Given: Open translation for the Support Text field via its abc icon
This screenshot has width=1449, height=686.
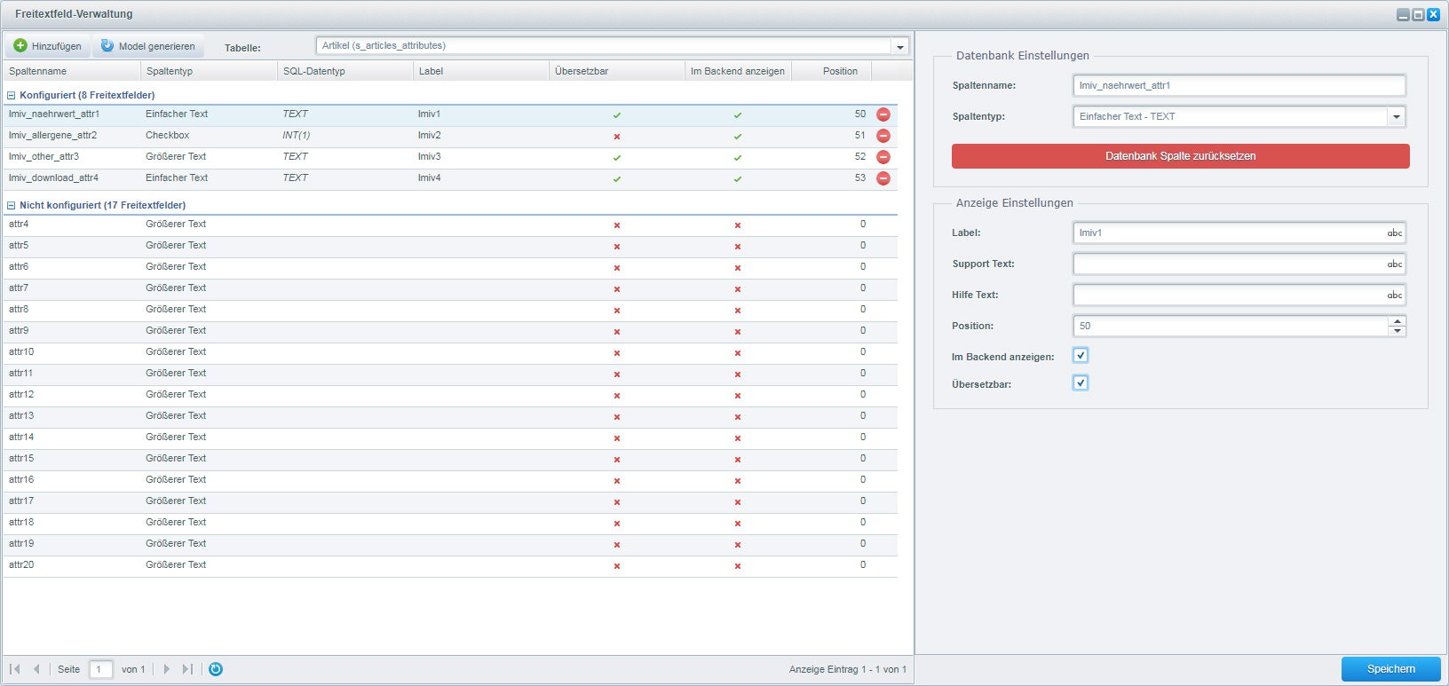Looking at the screenshot, I should [x=1395, y=264].
